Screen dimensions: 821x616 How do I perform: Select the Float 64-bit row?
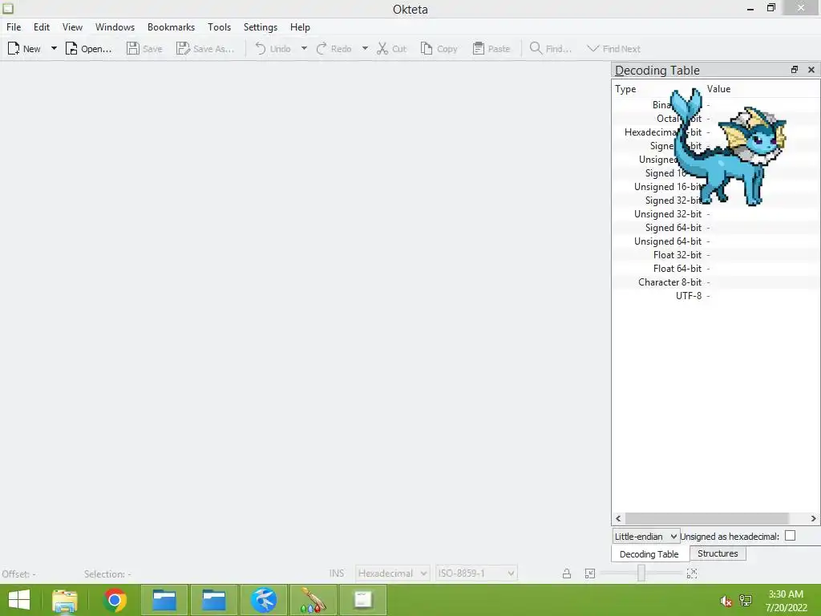pos(716,269)
